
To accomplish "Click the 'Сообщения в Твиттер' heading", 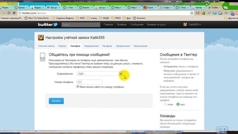I will coord(178,55).
